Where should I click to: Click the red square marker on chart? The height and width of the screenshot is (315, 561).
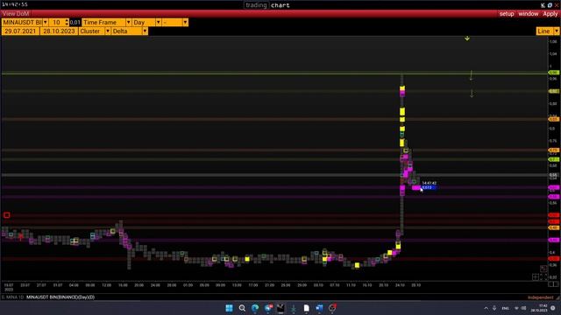click(x=6, y=215)
